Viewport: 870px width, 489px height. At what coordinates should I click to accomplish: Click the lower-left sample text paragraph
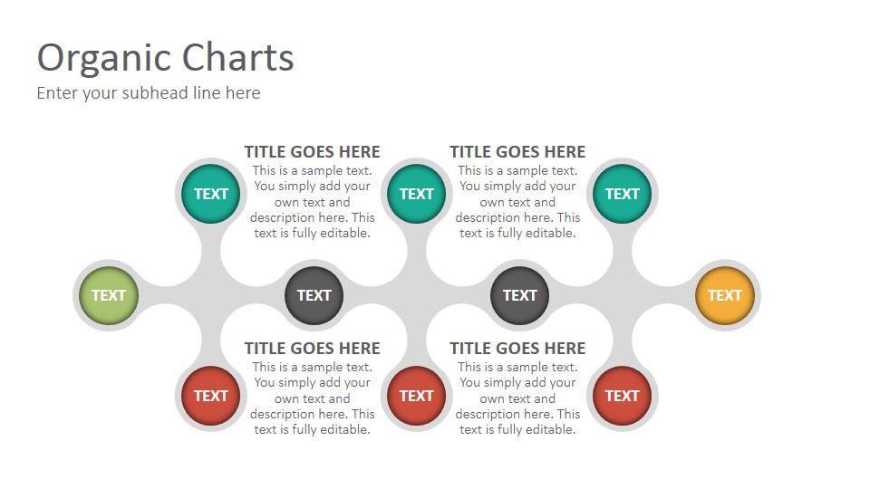[313, 398]
